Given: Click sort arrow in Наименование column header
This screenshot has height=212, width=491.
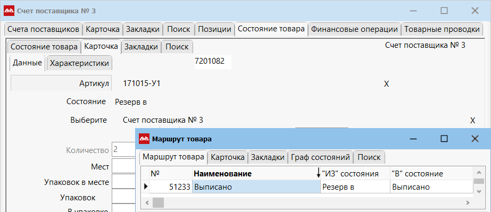Looking at the screenshot, I should pos(318,173).
